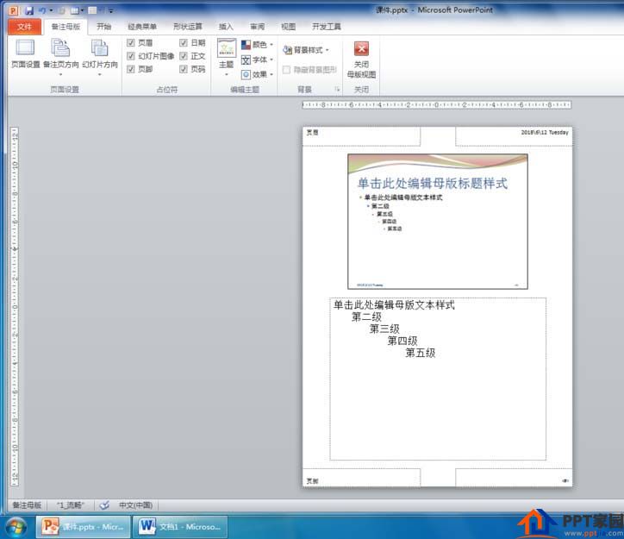Click the 课件.pptx PowerPoint taskbar button
The height and width of the screenshot is (539, 624).
click(x=84, y=527)
